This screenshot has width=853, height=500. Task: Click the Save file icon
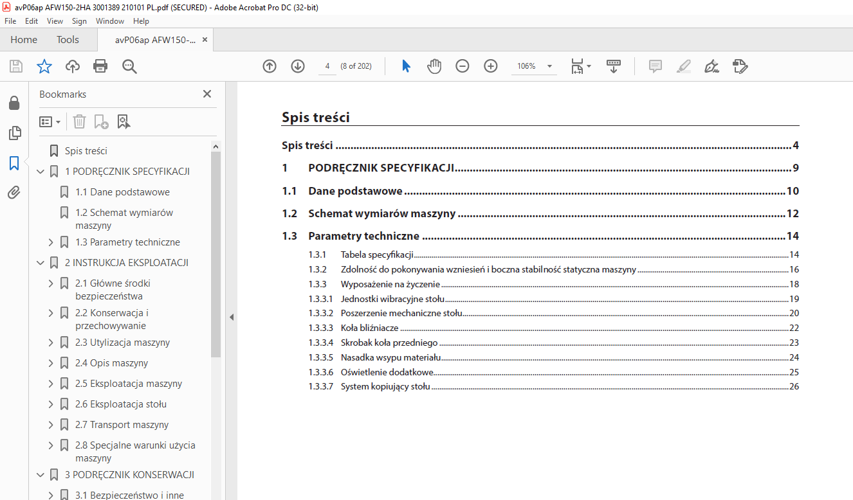(x=16, y=66)
